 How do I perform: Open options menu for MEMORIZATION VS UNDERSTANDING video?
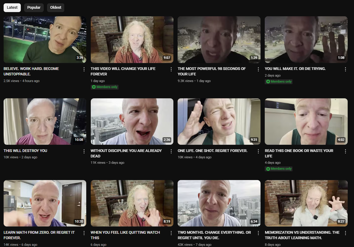click(346, 233)
